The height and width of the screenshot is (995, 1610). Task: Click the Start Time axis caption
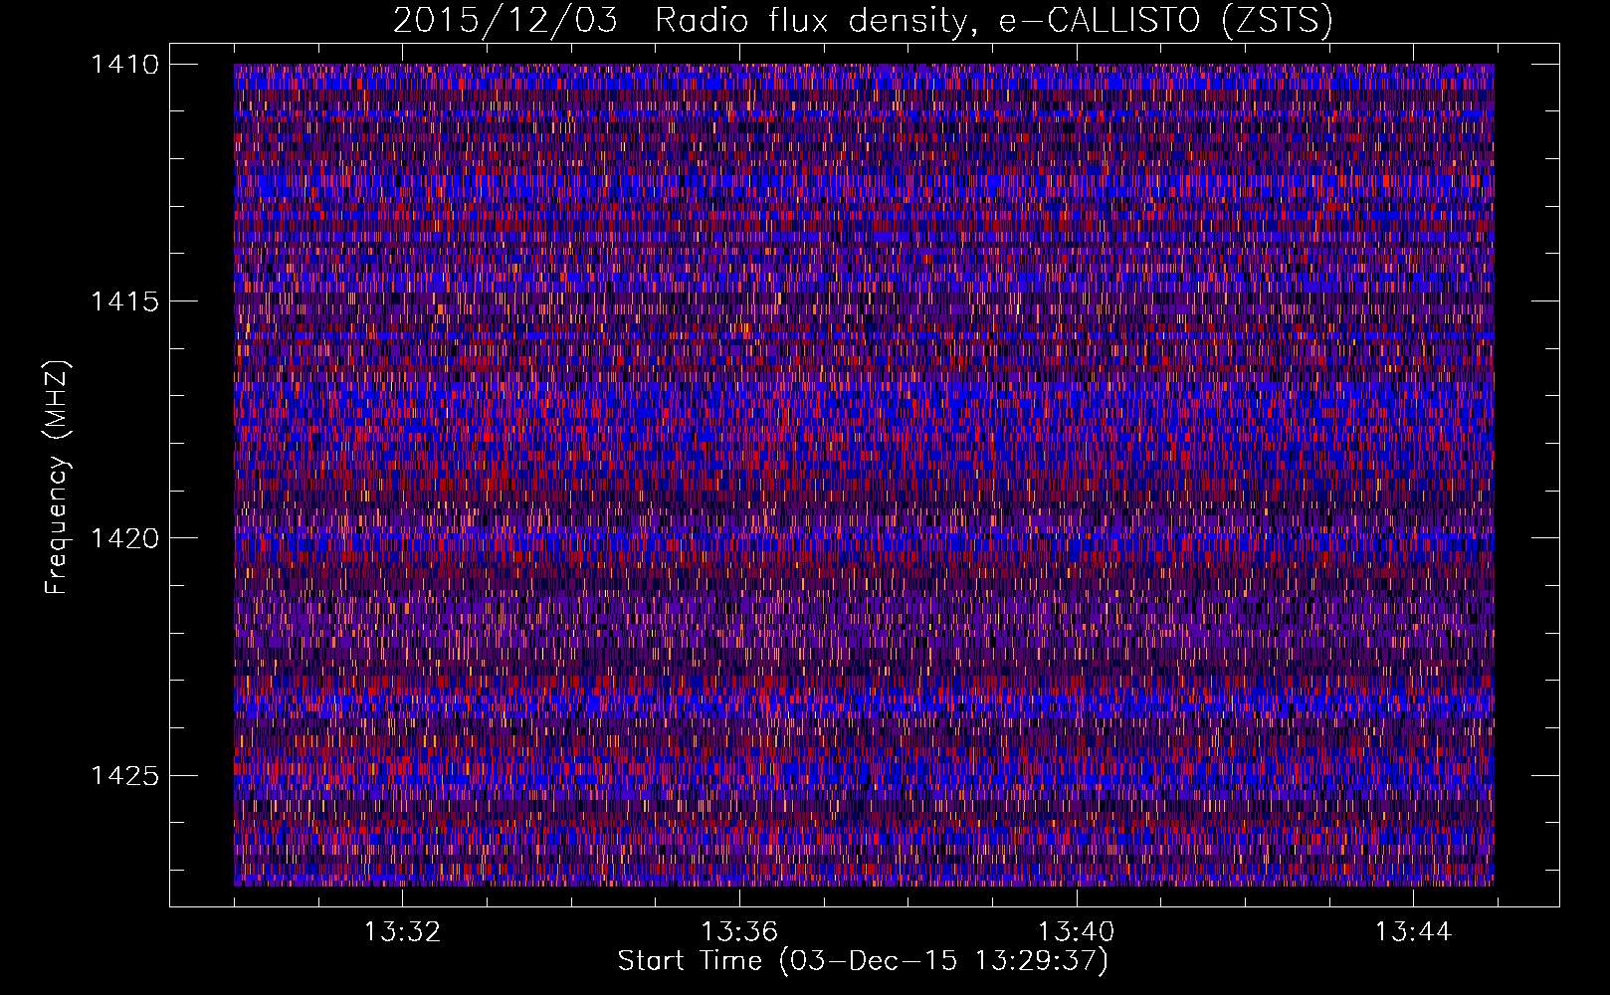click(x=863, y=961)
